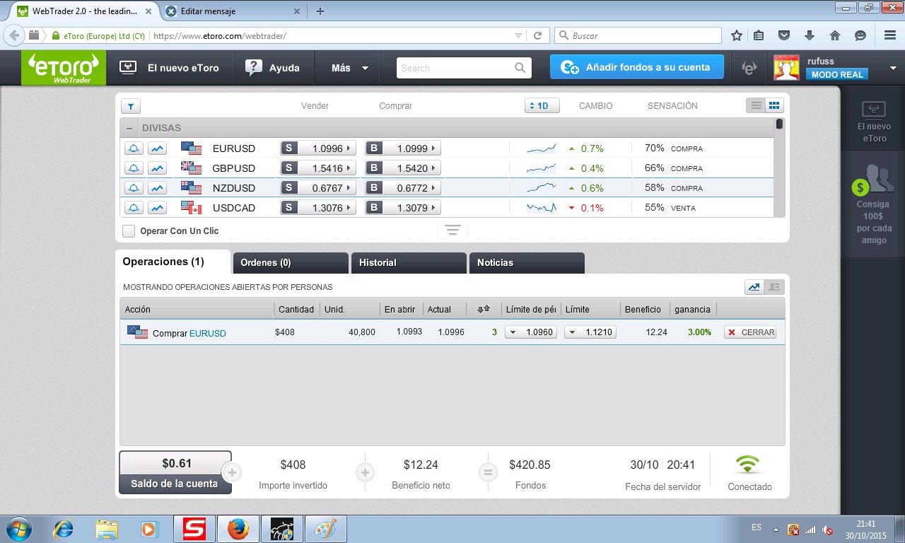
Task: Collapse the DIVISAS group
Action: point(129,128)
